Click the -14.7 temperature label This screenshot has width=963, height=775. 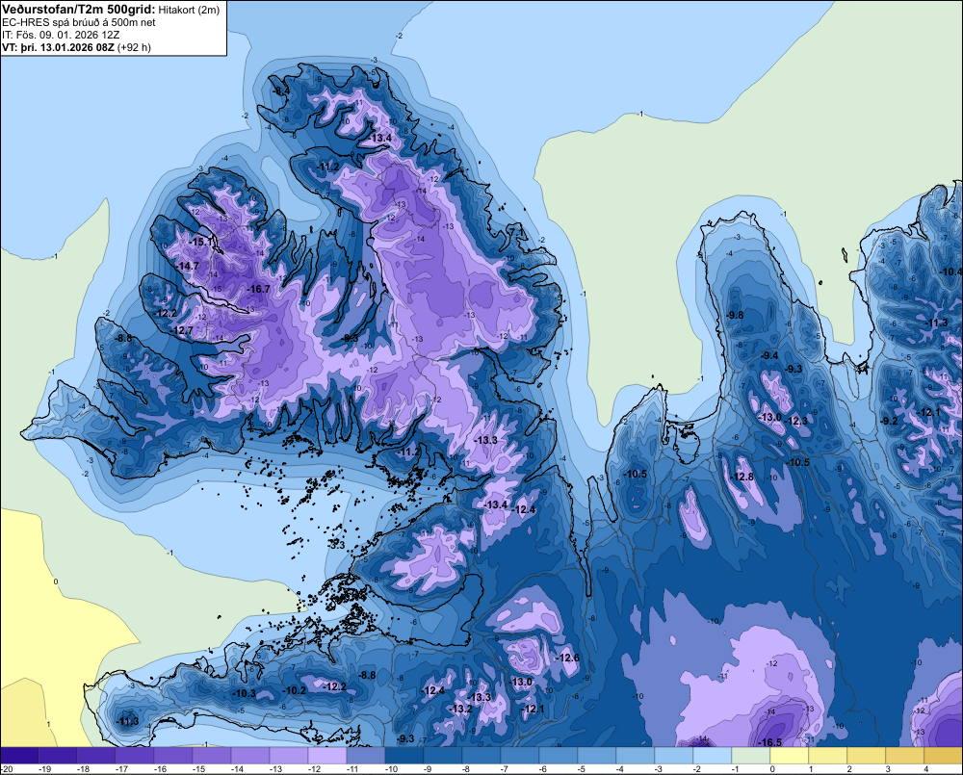pos(188,266)
